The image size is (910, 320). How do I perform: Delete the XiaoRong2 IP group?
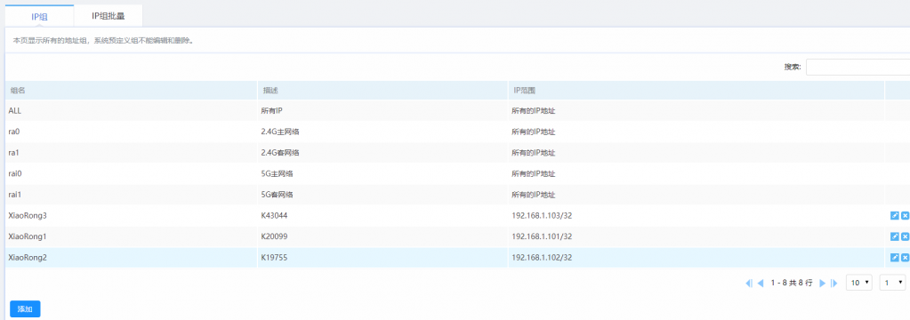pos(905,258)
